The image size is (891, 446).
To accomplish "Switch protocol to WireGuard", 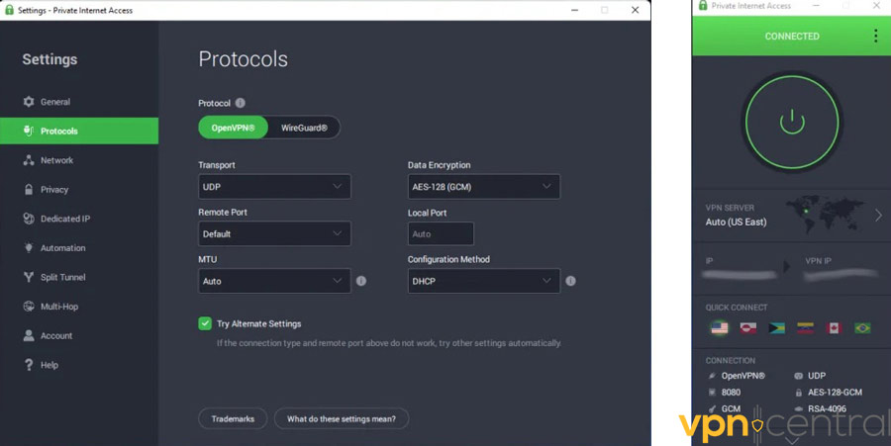I will coord(304,128).
